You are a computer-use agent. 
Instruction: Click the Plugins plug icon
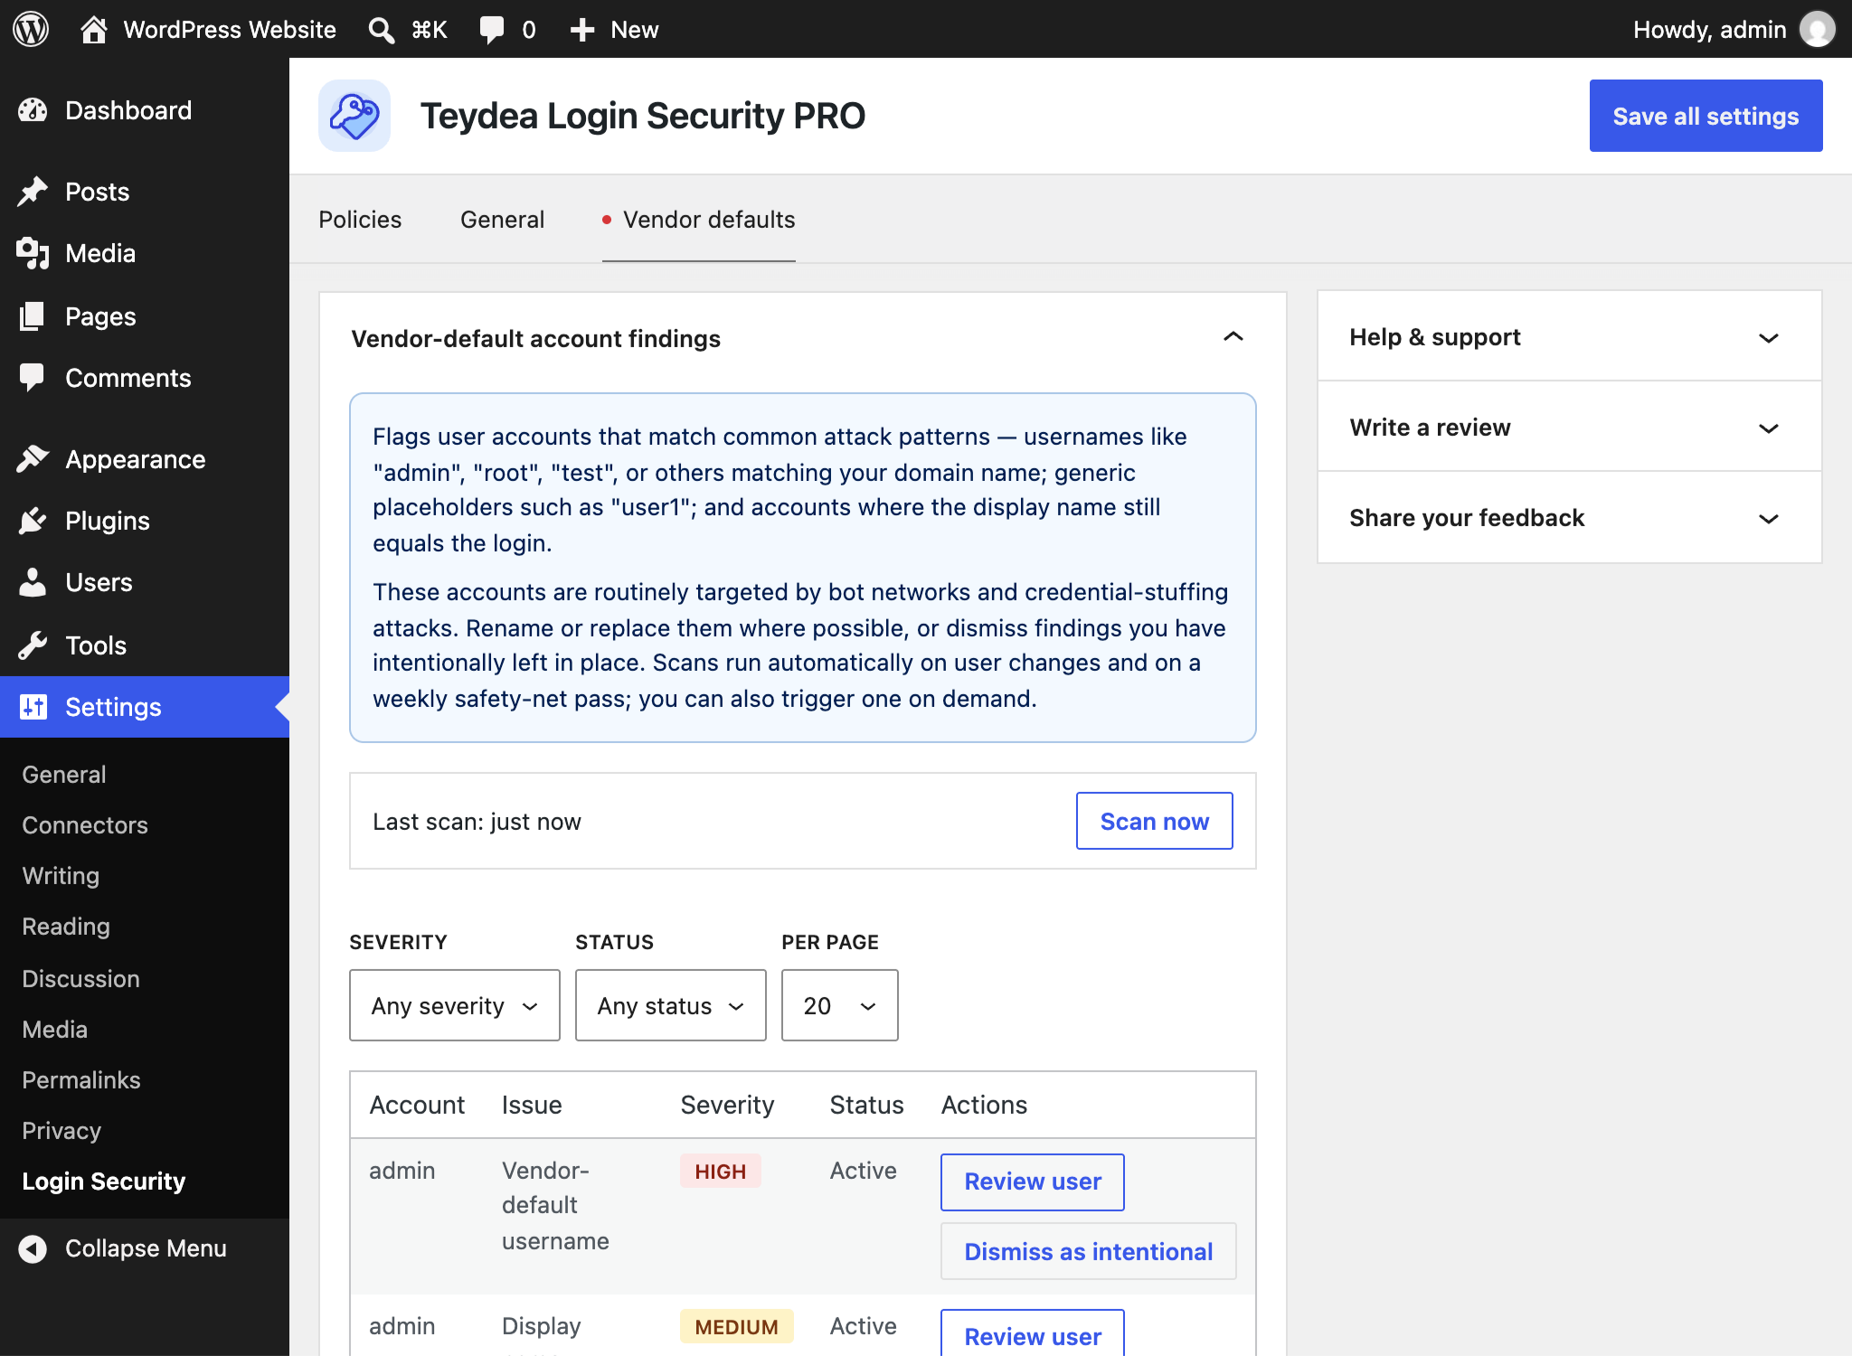coord(33,521)
